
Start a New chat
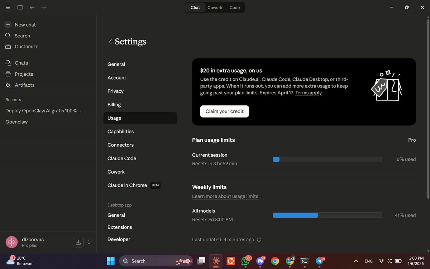pyautogui.click(x=21, y=25)
